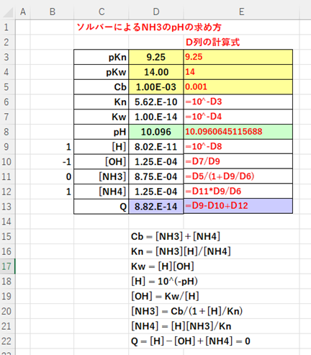Image resolution: width=311 pixels, height=355 pixels.
Task: Click the [NH3] label cell in row 11
Action: (102, 176)
